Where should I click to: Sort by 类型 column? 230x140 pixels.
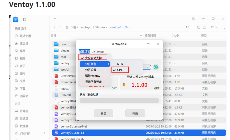[204, 35]
